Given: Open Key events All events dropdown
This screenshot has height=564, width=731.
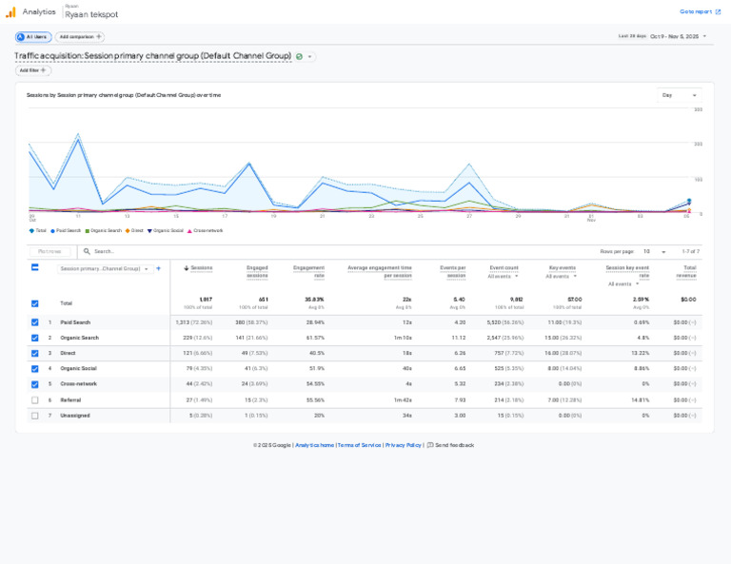Looking at the screenshot, I should pyautogui.click(x=562, y=276).
